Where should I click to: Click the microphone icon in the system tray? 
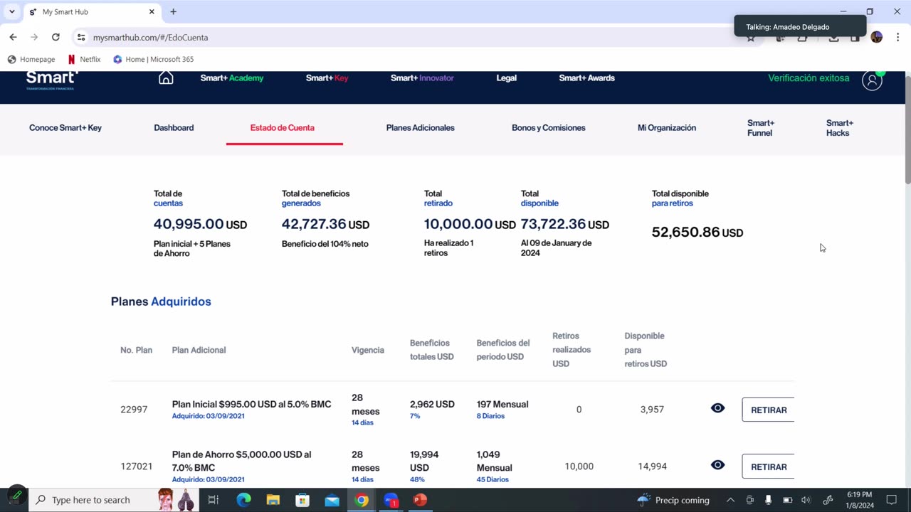click(x=768, y=500)
